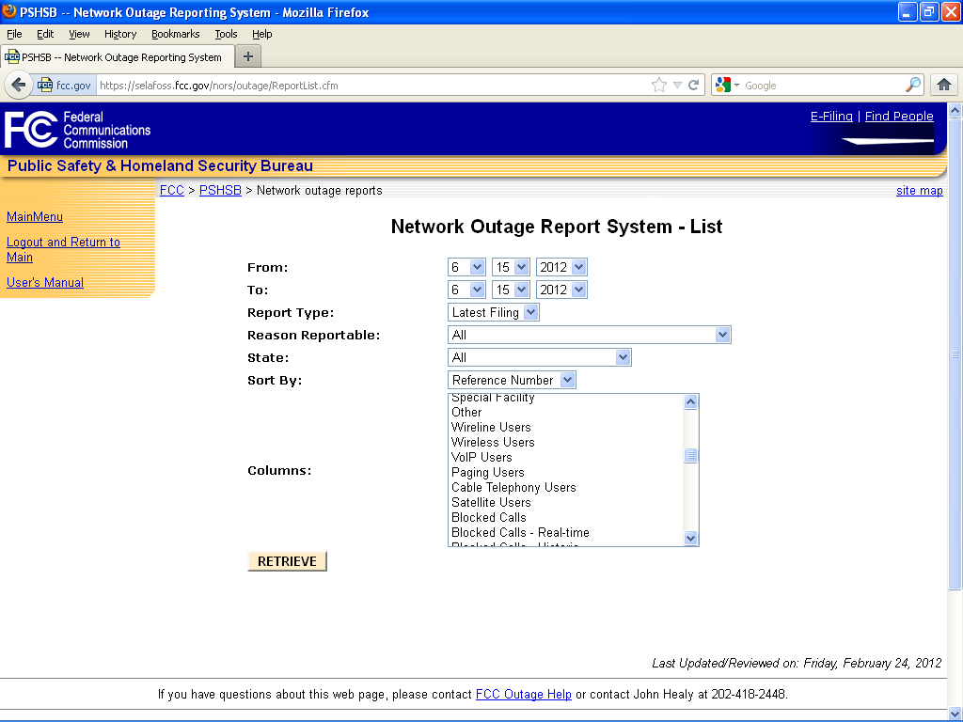
Task: Click the User's Manual link
Action: [x=45, y=282]
